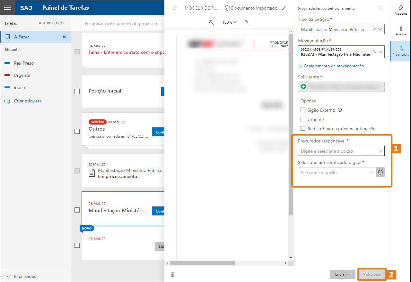Click the zoom in magnifier icon
The width and height of the screenshot is (411, 282).
247,22
